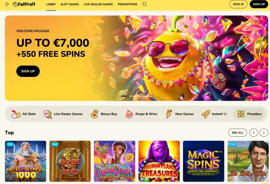Open the hamburger menu icon
This screenshot has height=184, width=270.
[x=7, y=4]
